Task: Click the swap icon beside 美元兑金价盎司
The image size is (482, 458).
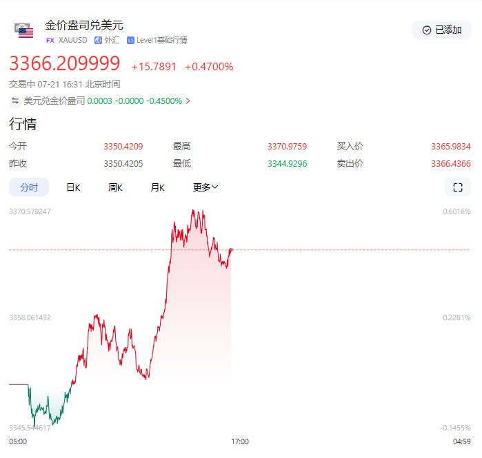Action: point(15,101)
